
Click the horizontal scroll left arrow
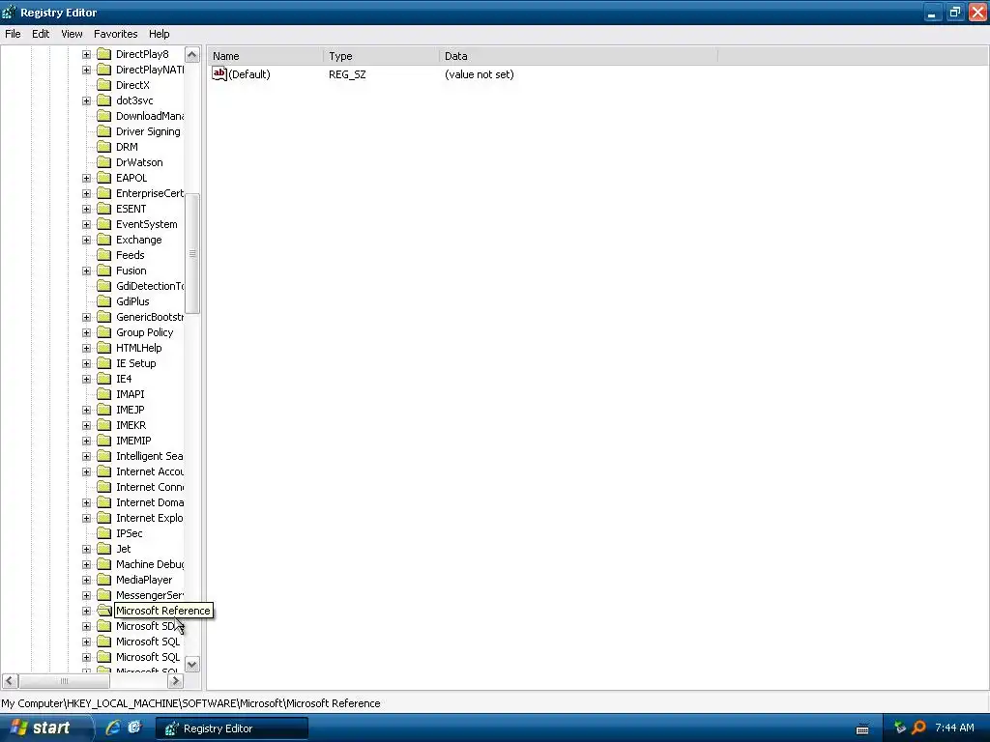click(x=10, y=681)
